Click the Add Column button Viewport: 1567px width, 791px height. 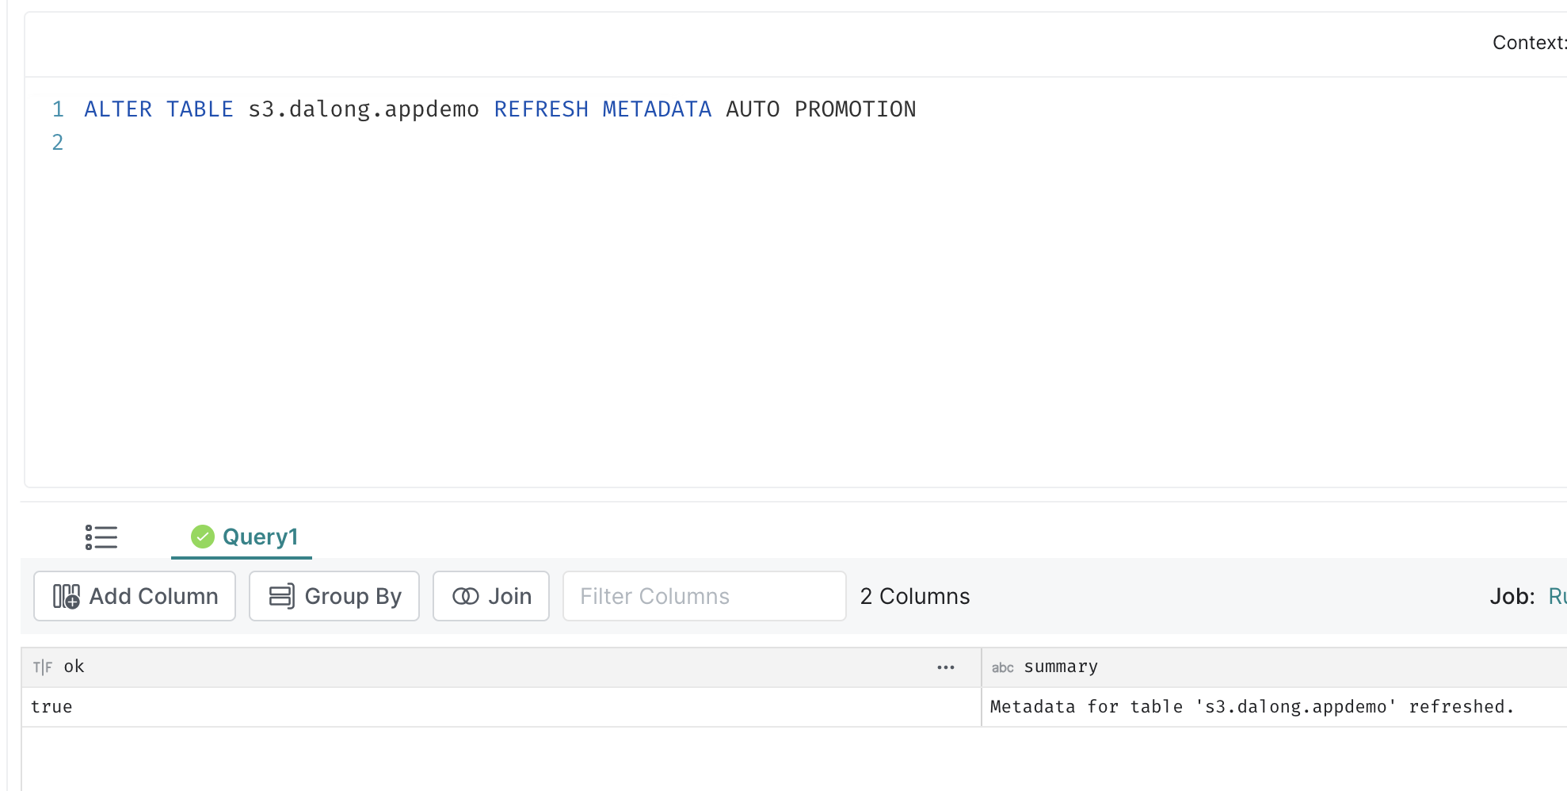pyautogui.click(x=135, y=596)
